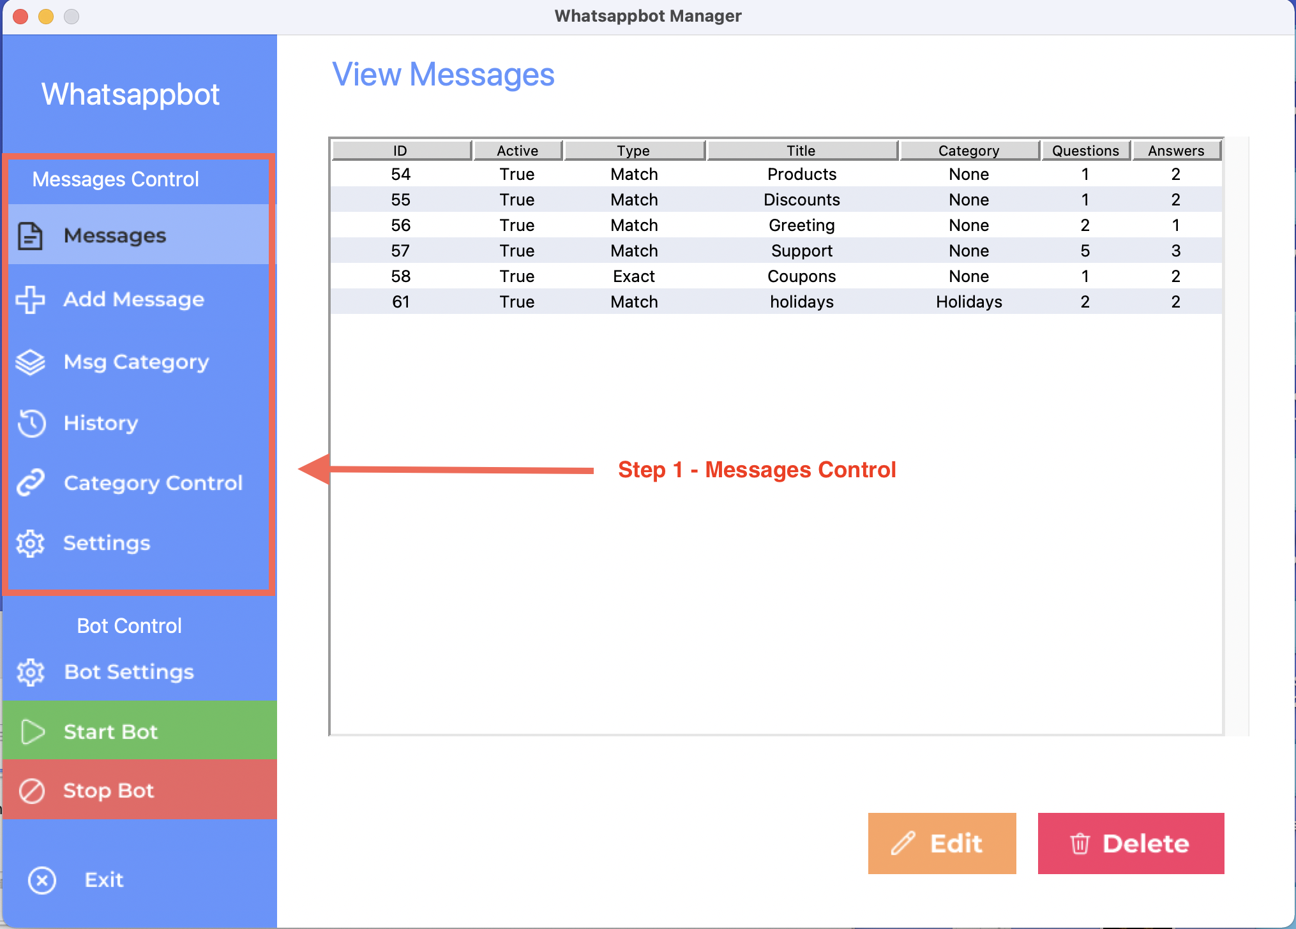The width and height of the screenshot is (1296, 929).
Task: Select row with title Coupons
Action: click(776, 276)
